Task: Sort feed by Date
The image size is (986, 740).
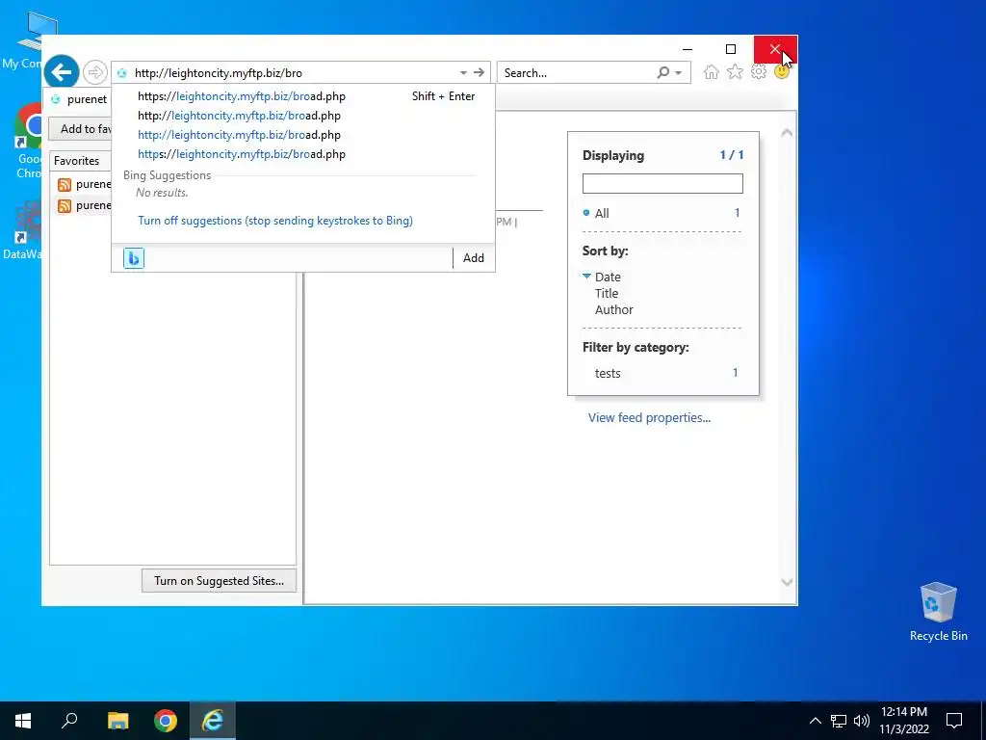Action: pos(608,277)
